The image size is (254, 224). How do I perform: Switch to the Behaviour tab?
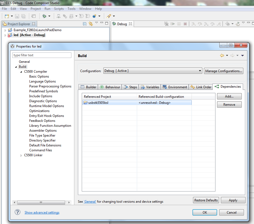[x=110, y=87]
